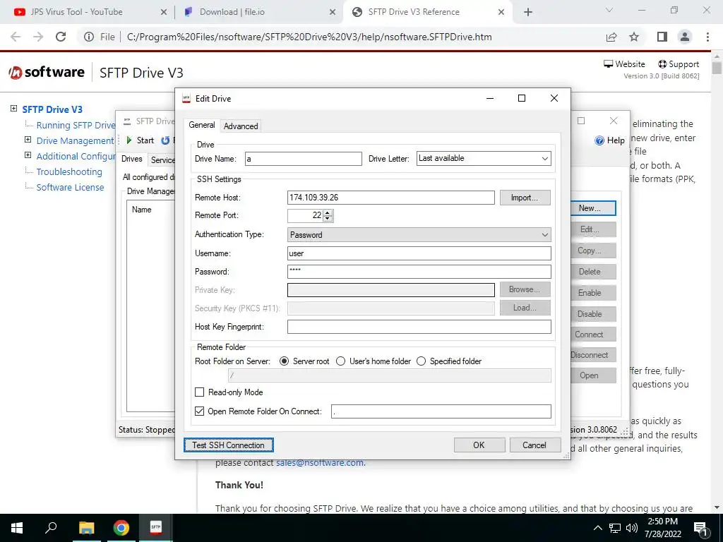Viewport: 723px width, 542px height.
Task: Click the Host Key Fingerprint field
Action: [419, 327]
